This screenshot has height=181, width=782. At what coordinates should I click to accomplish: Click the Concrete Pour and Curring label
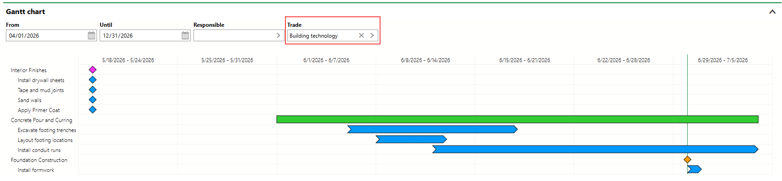[41, 120]
